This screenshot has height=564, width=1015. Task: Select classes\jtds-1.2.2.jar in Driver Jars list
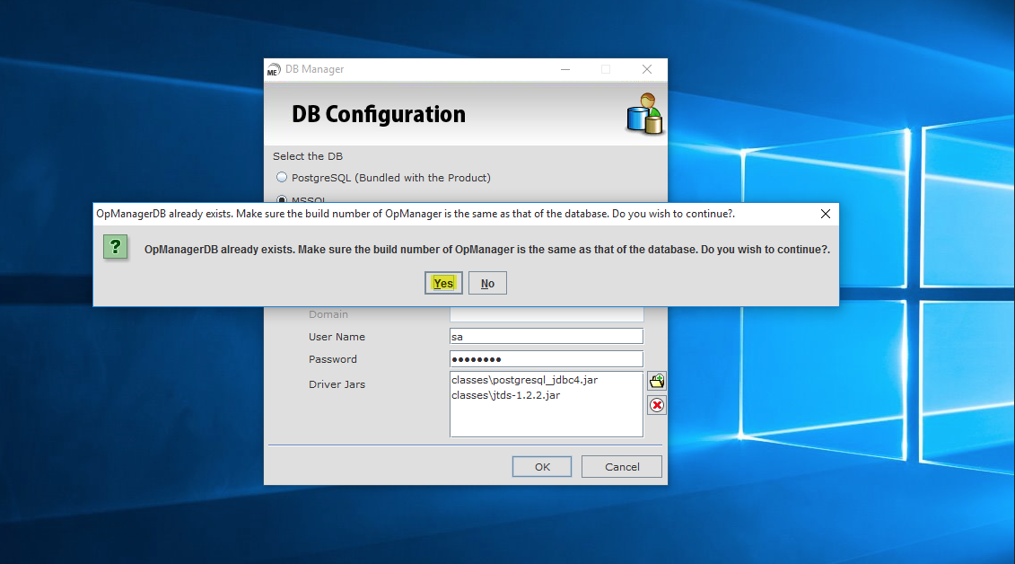(505, 395)
